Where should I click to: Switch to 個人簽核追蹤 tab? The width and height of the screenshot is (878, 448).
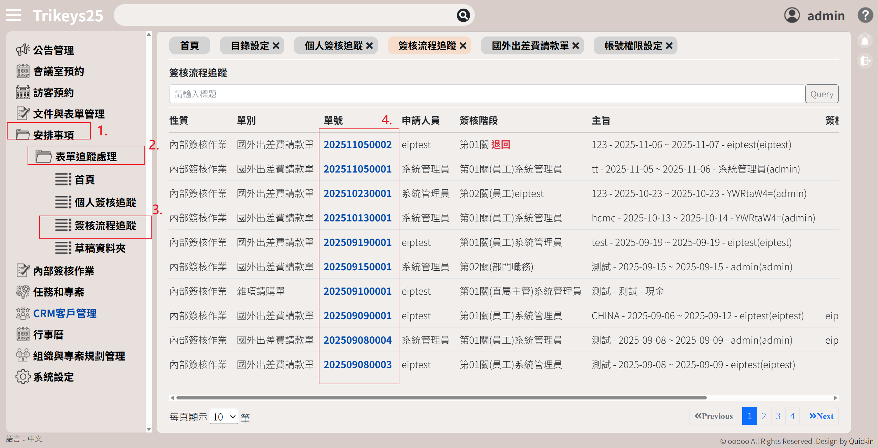333,46
